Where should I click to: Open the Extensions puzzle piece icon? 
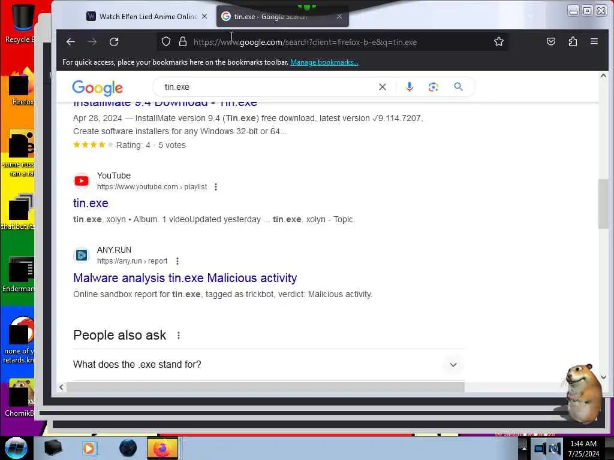pyautogui.click(x=573, y=41)
